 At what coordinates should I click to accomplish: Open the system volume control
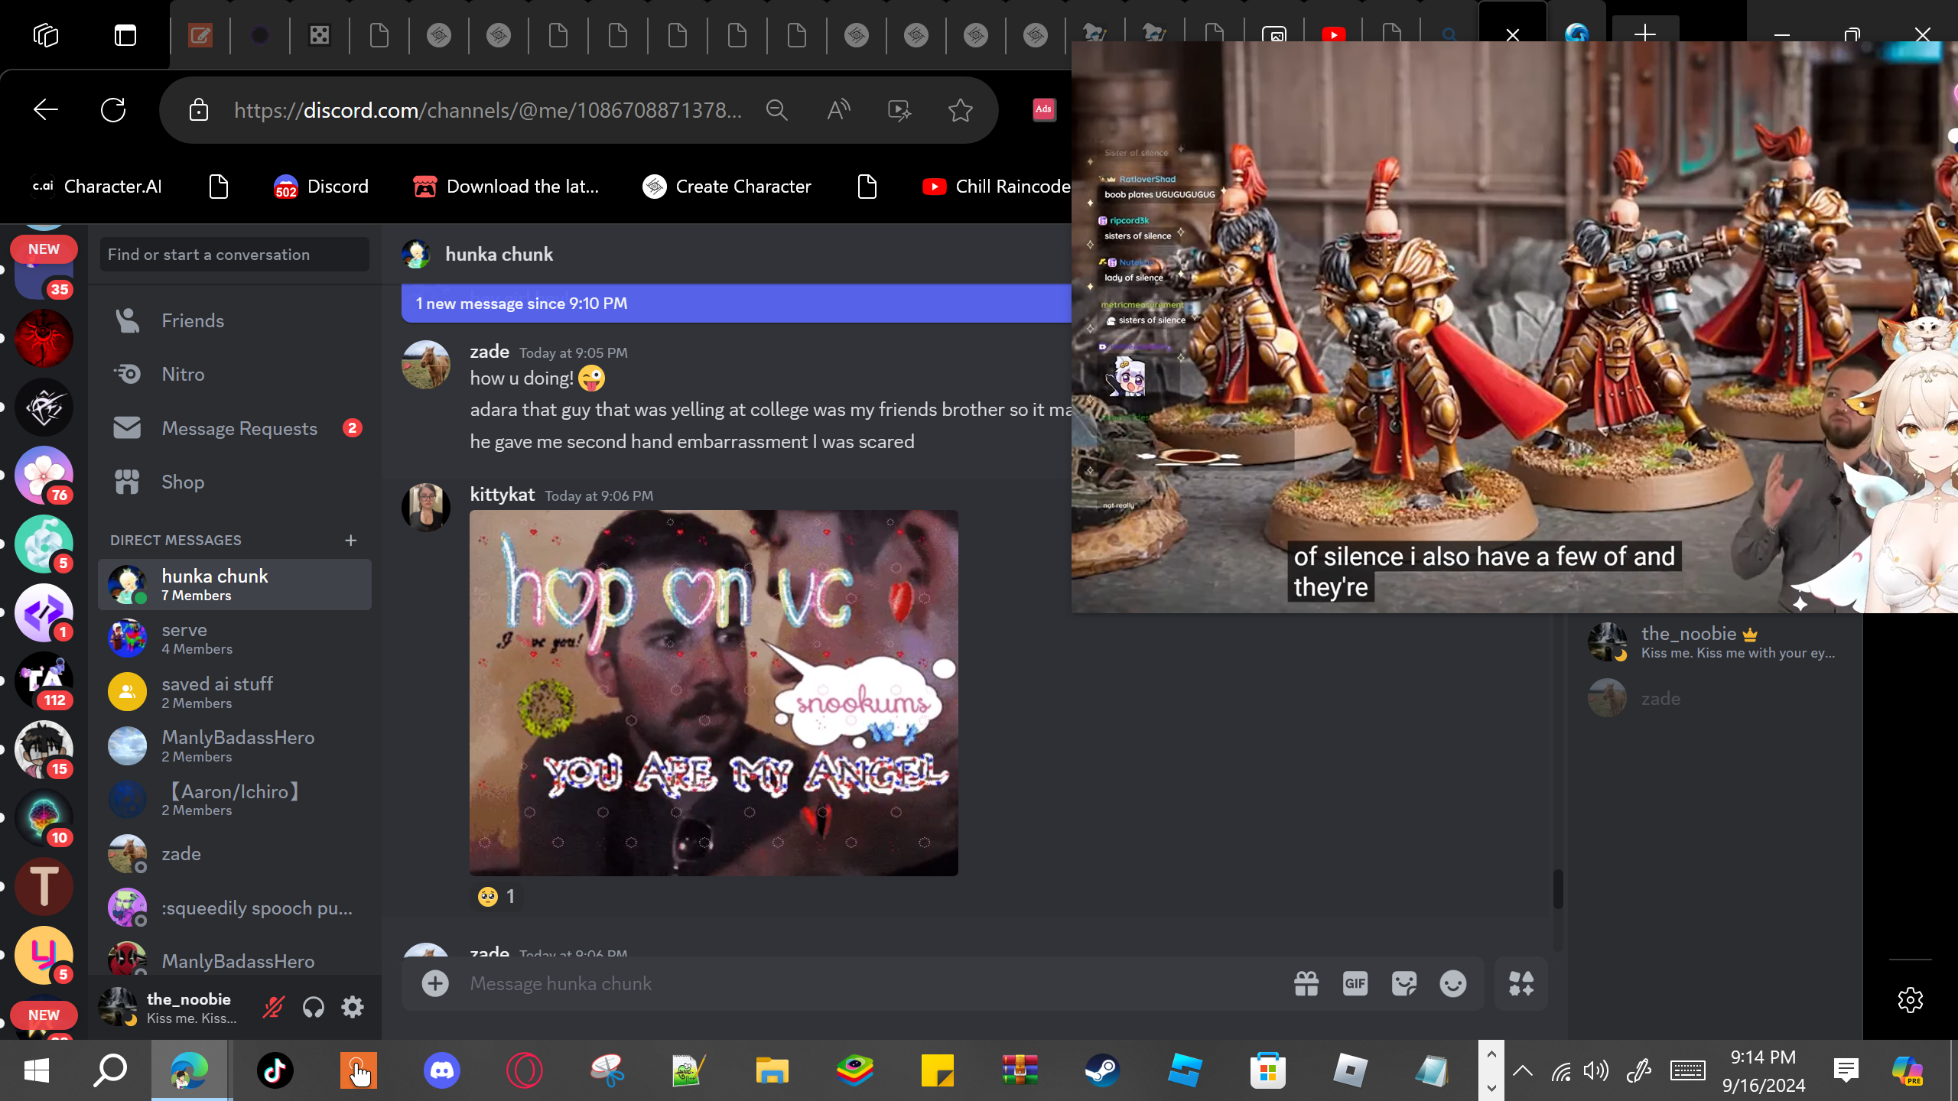(x=1596, y=1070)
